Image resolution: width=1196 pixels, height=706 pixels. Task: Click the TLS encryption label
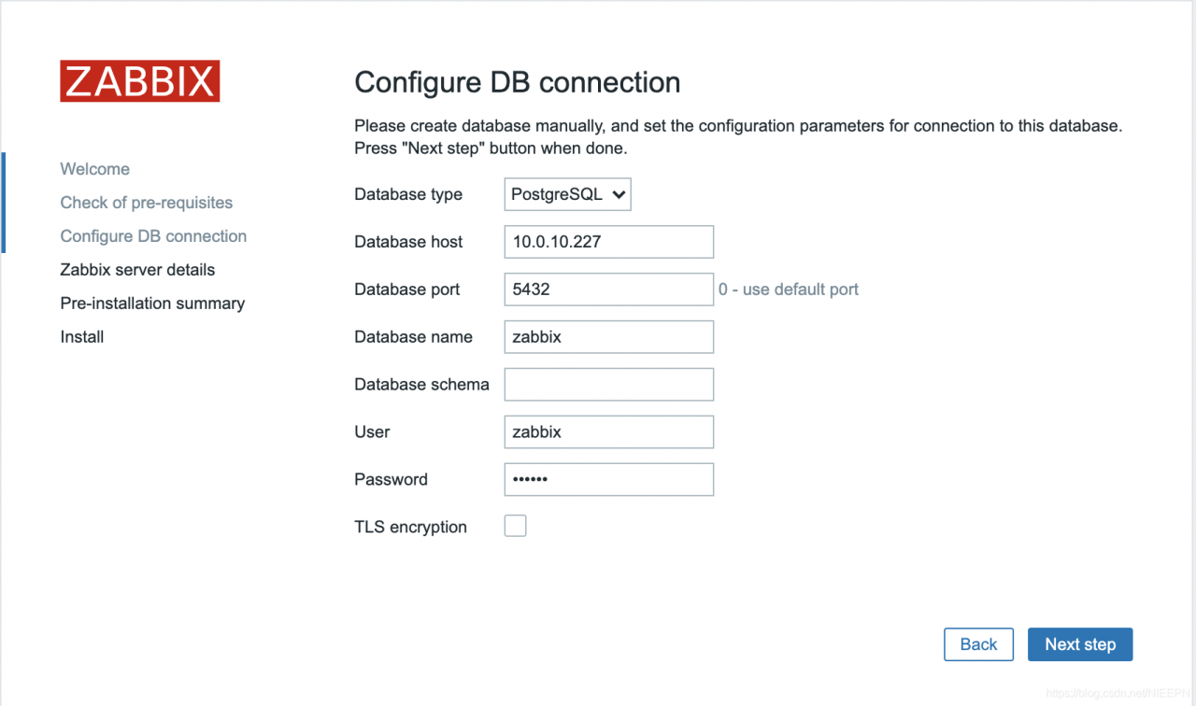point(410,527)
